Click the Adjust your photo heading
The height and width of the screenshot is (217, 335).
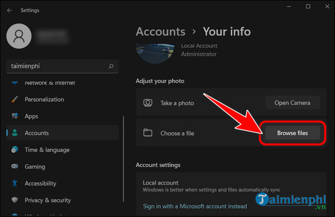[x=160, y=81]
